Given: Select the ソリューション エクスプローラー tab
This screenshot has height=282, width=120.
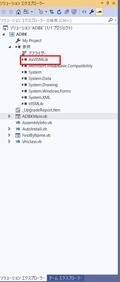Looking at the screenshot, I should point(23,278).
